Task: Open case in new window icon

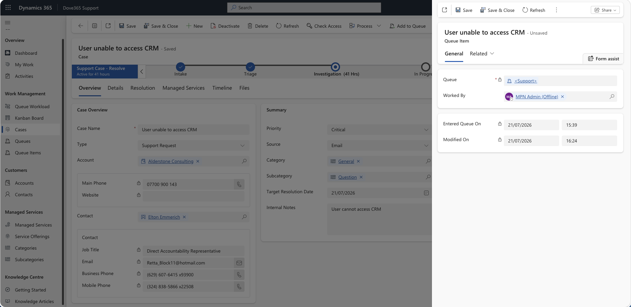Action: tap(108, 26)
